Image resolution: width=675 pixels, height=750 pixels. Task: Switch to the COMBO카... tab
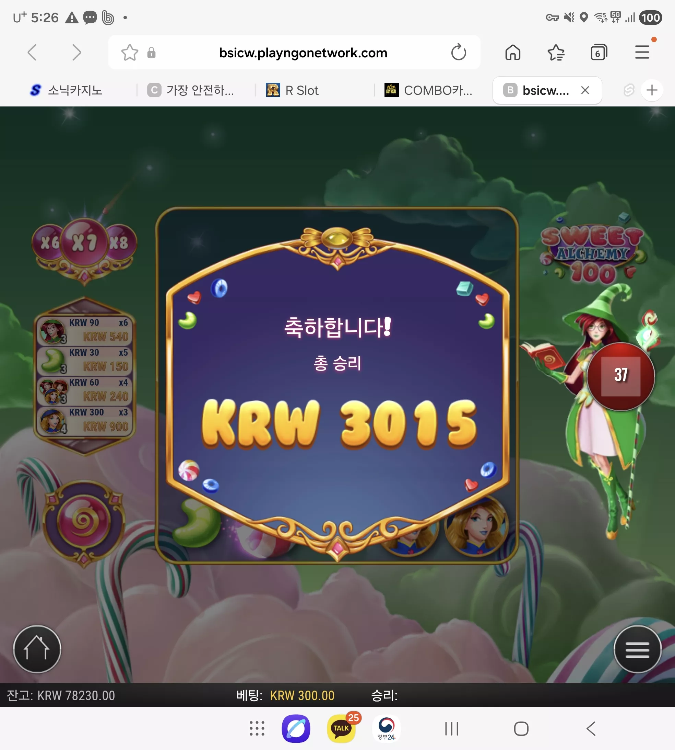click(429, 90)
